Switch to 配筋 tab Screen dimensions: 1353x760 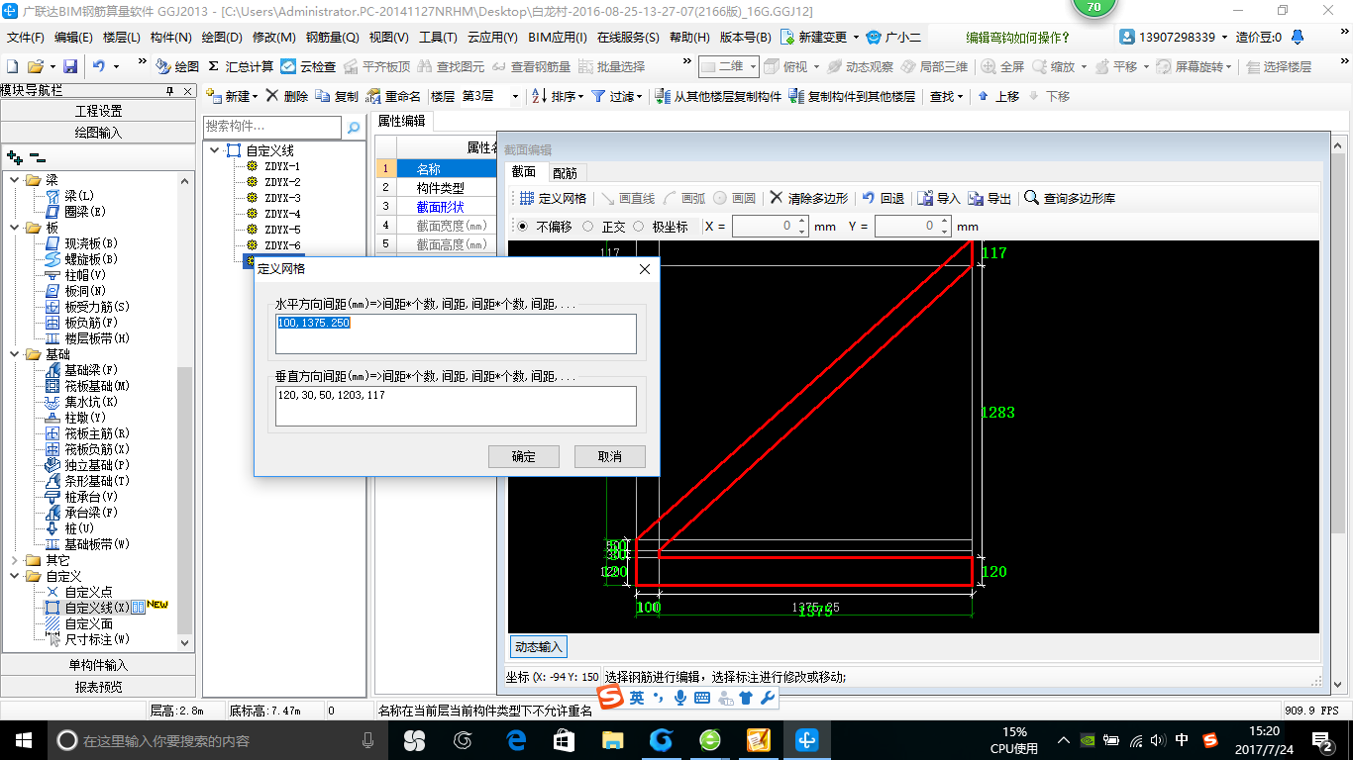click(565, 172)
